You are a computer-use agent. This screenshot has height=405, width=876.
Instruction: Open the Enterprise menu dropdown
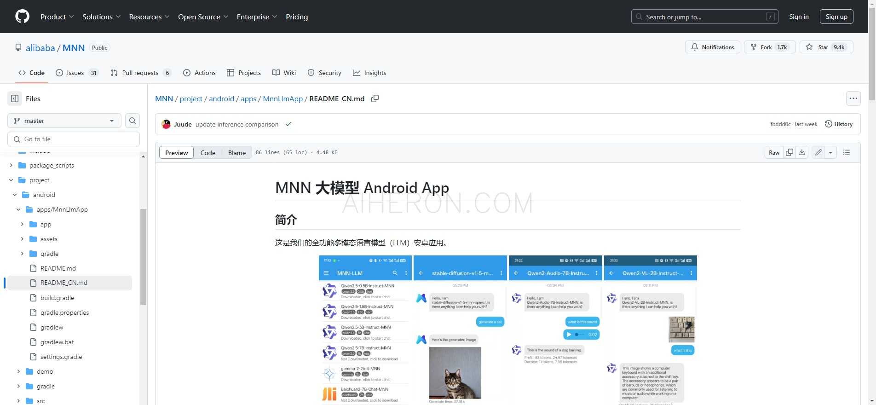coord(257,17)
